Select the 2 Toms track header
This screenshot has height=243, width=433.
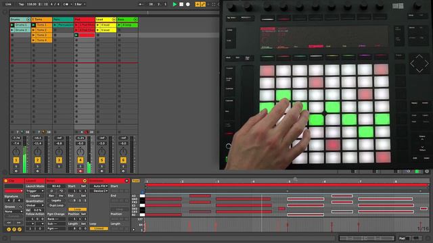click(x=42, y=20)
